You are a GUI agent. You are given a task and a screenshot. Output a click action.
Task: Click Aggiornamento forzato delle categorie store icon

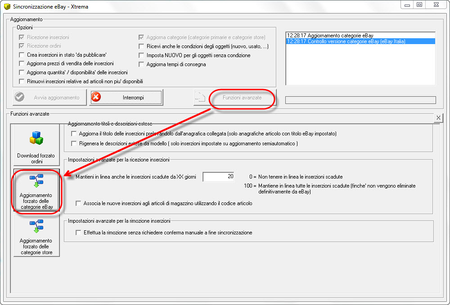36,226
